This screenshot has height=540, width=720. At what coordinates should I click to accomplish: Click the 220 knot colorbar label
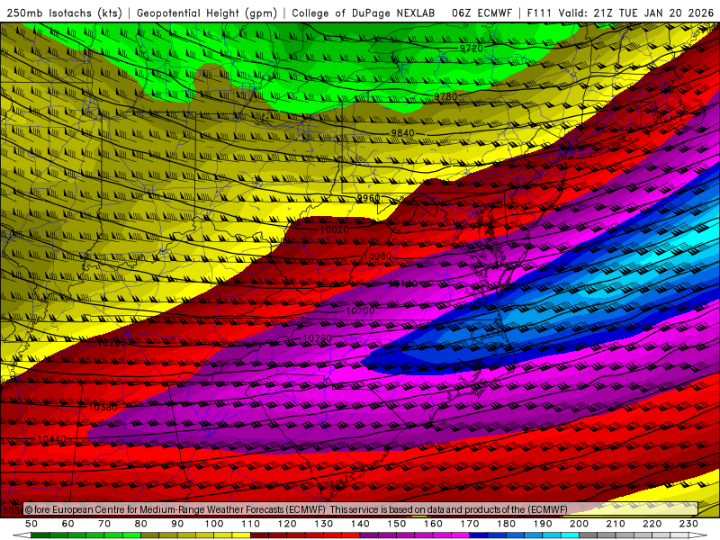tap(652, 524)
